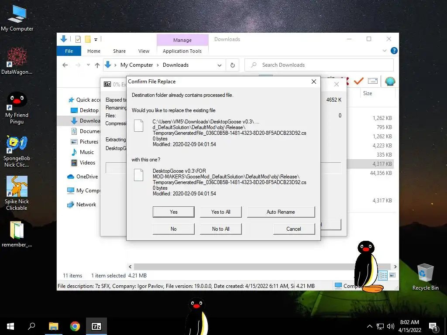Switch to the Home ribbon tab

click(94, 51)
